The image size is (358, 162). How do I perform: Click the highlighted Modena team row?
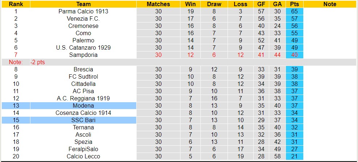pyautogui.click(x=83, y=105)
